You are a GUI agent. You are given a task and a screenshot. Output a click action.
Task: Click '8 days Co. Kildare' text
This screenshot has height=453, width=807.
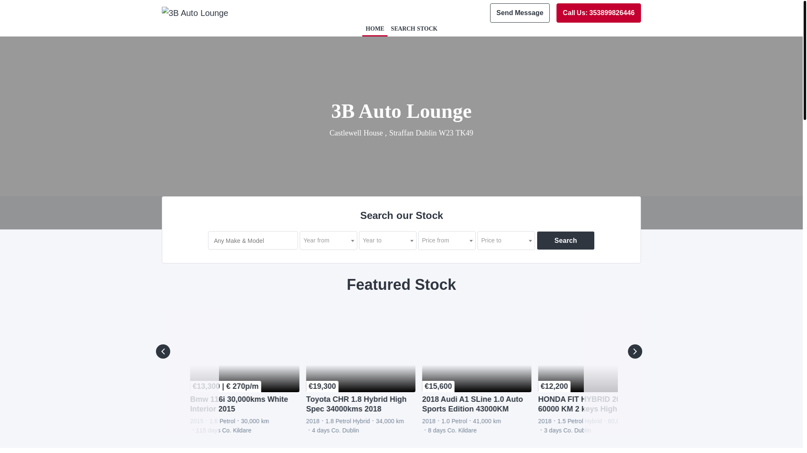point(452,430)
